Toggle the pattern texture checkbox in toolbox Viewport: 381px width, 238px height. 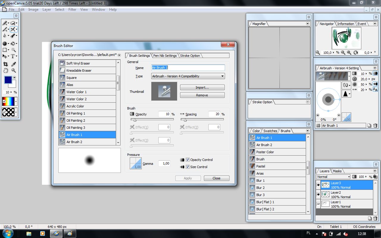tap(4, 112)
